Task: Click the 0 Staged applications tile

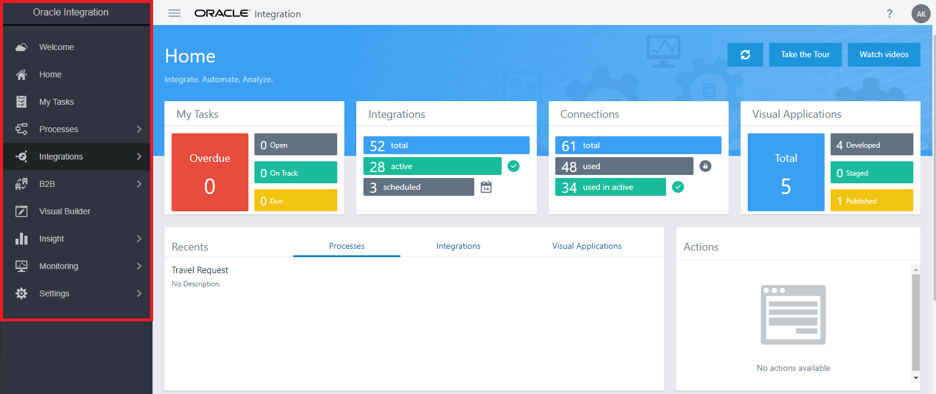Action: 872,173
